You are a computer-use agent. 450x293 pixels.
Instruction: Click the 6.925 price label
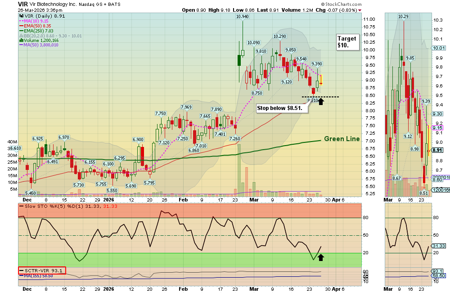(38, 139)
